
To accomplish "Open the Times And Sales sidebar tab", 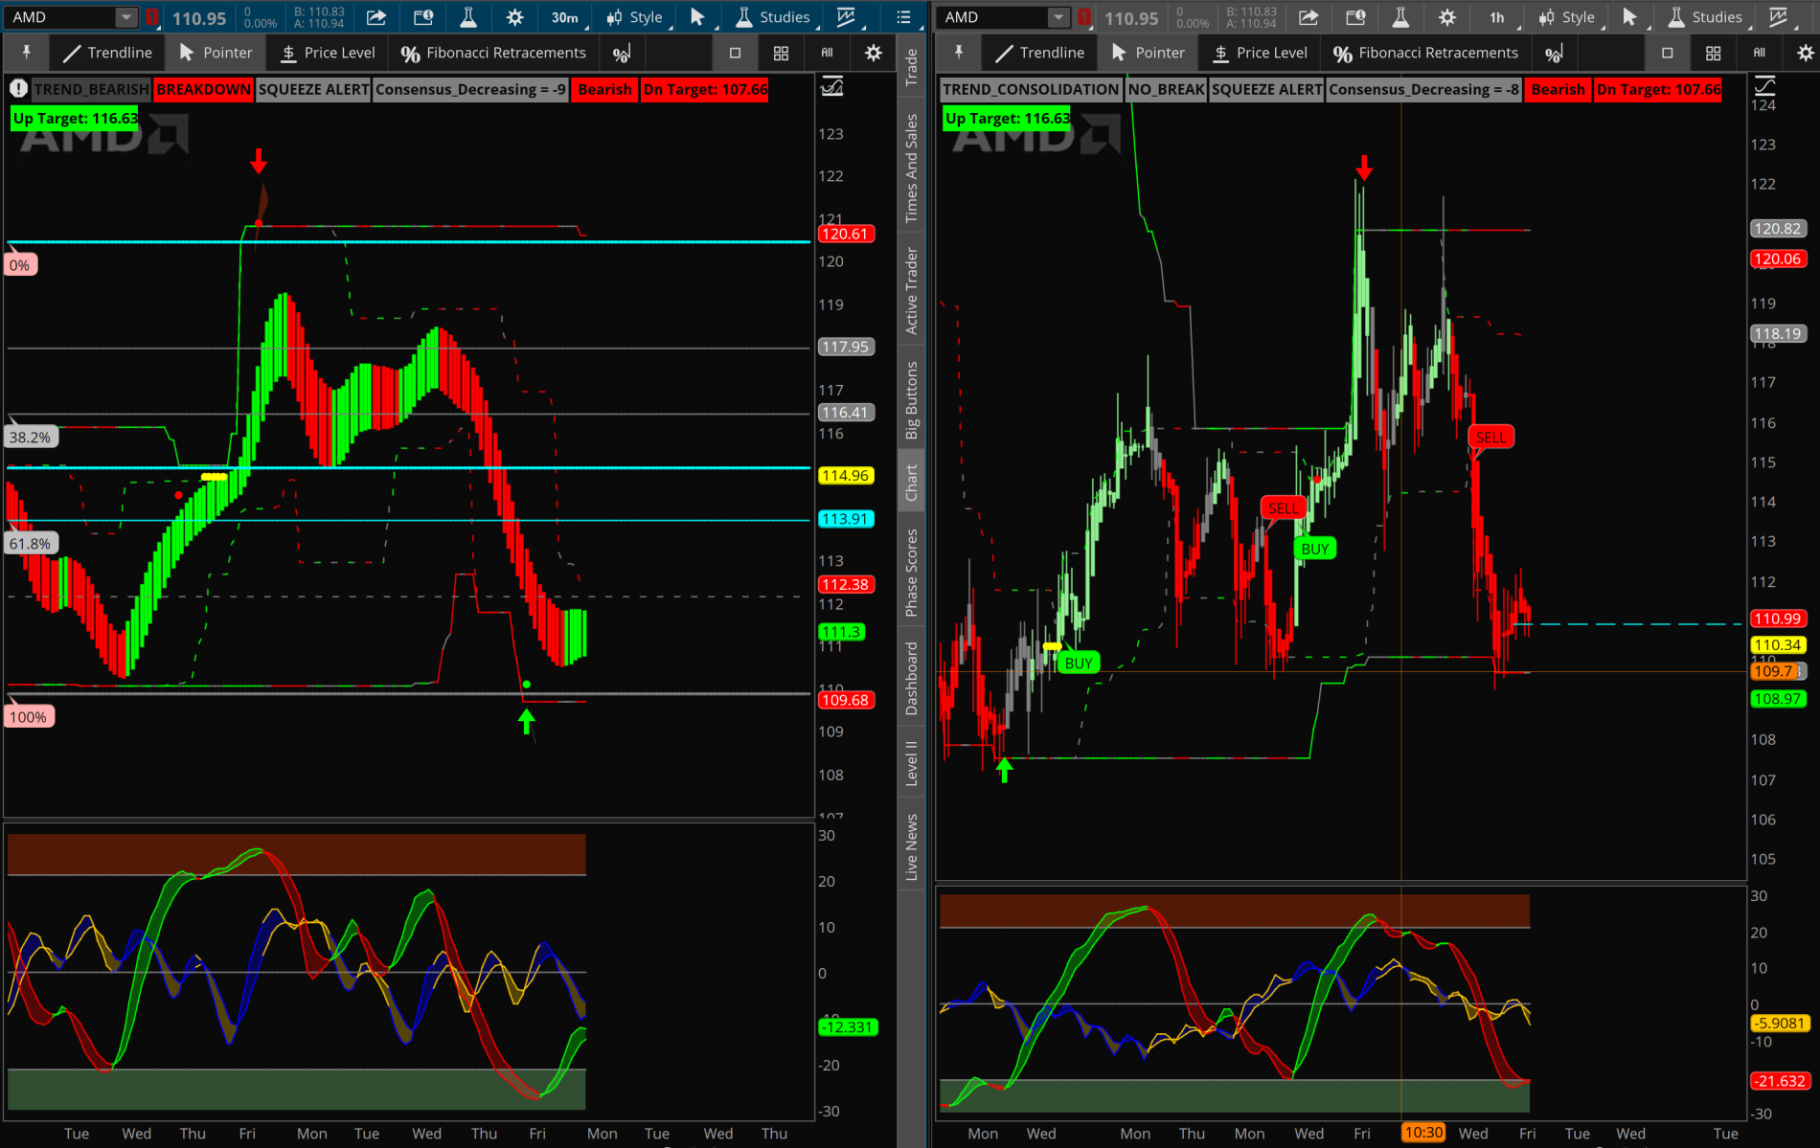I will [x=912, y=168].
